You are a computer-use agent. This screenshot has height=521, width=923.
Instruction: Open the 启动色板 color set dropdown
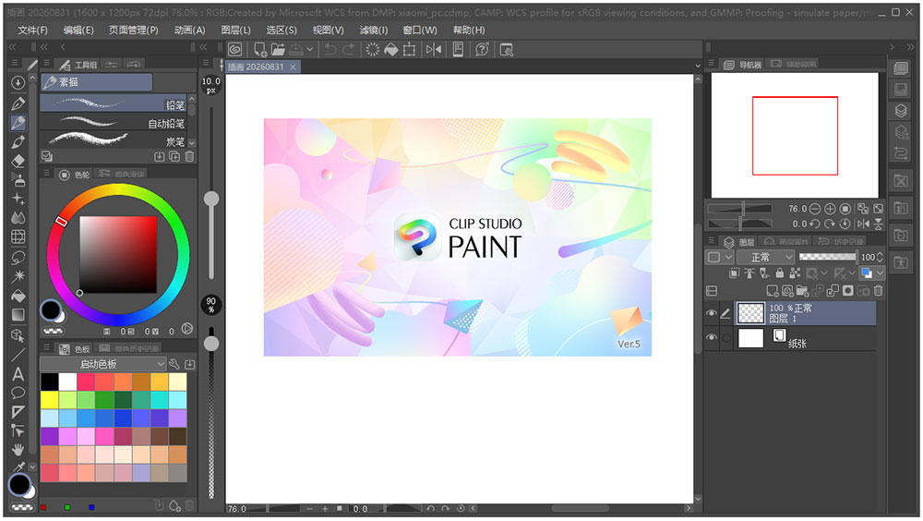(x=103, y=364)
